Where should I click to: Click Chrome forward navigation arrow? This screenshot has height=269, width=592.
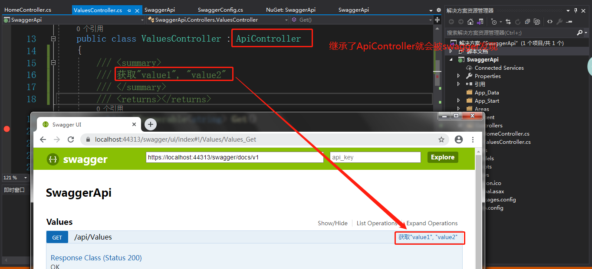tap(57, 139)
